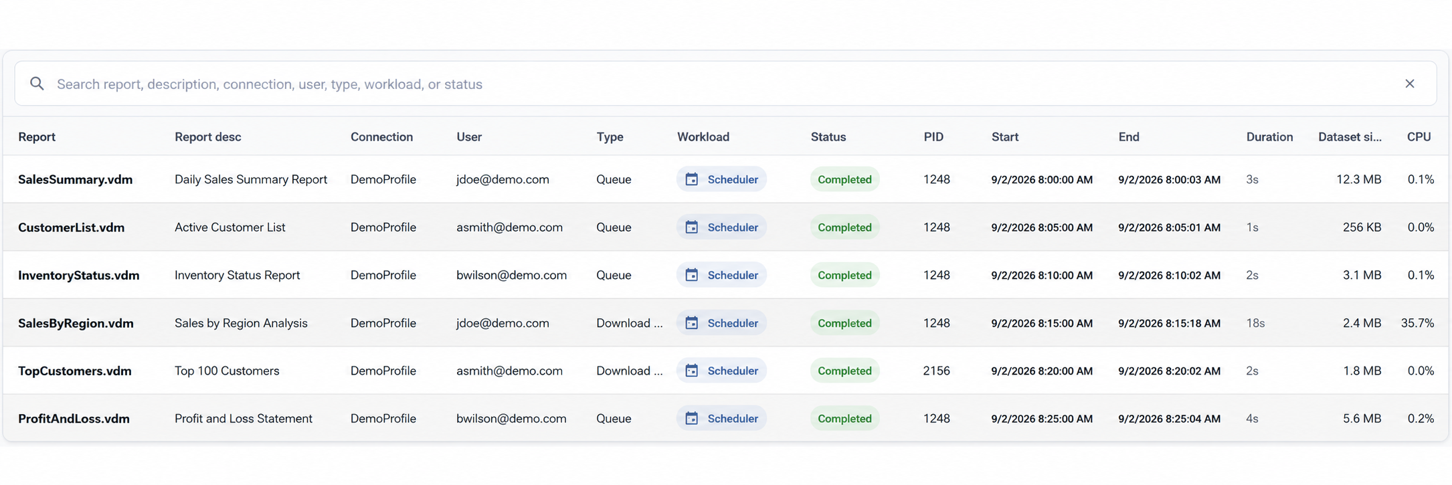Image resolution: width=1452 pixels, height=485 pixels.
Task: Sort by the CPU column header
Action: [x=1419, y=136]
